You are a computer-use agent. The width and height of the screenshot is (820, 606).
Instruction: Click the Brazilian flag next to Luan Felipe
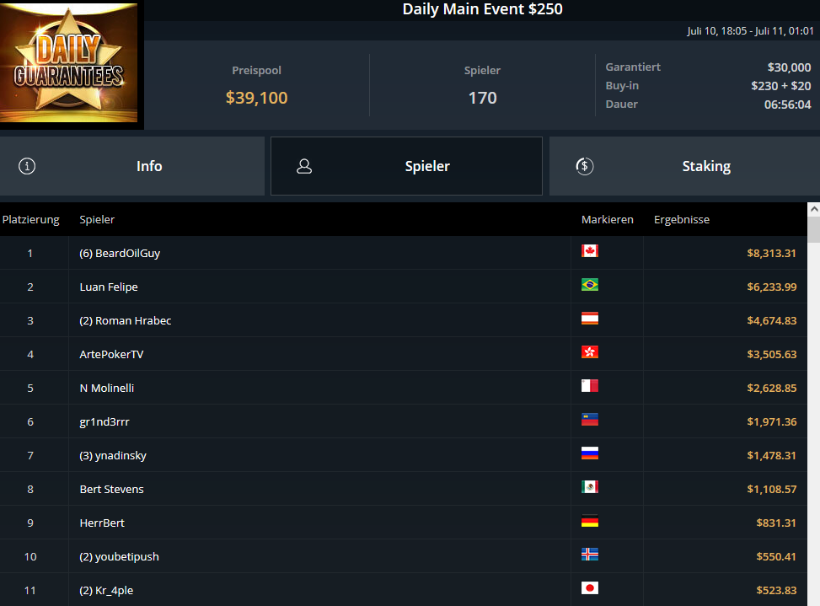(x=589, y=284)
